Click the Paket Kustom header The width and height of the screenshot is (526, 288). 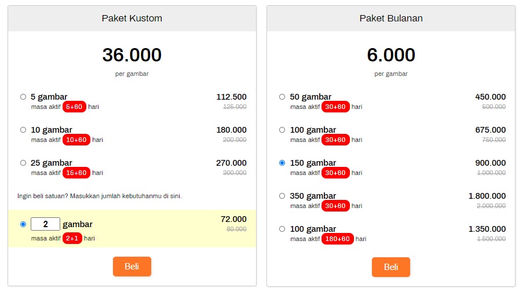pyautogui.click(x=132, y=18)
